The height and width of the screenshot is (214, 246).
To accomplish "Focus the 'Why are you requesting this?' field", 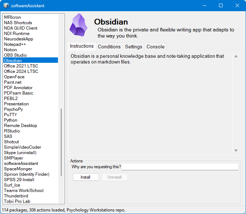I will 180,167.
